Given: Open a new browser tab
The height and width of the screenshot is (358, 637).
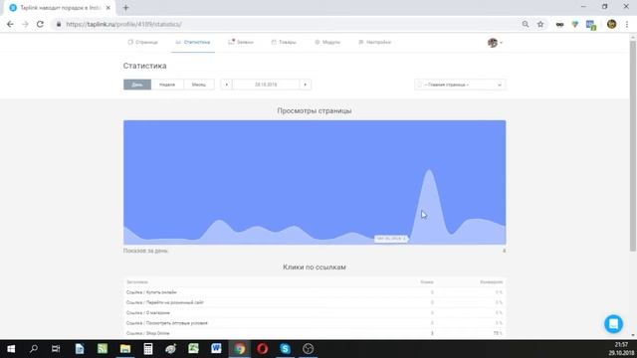Looking at the screenshot, I should pyautogui.click(x=126, y=7).
